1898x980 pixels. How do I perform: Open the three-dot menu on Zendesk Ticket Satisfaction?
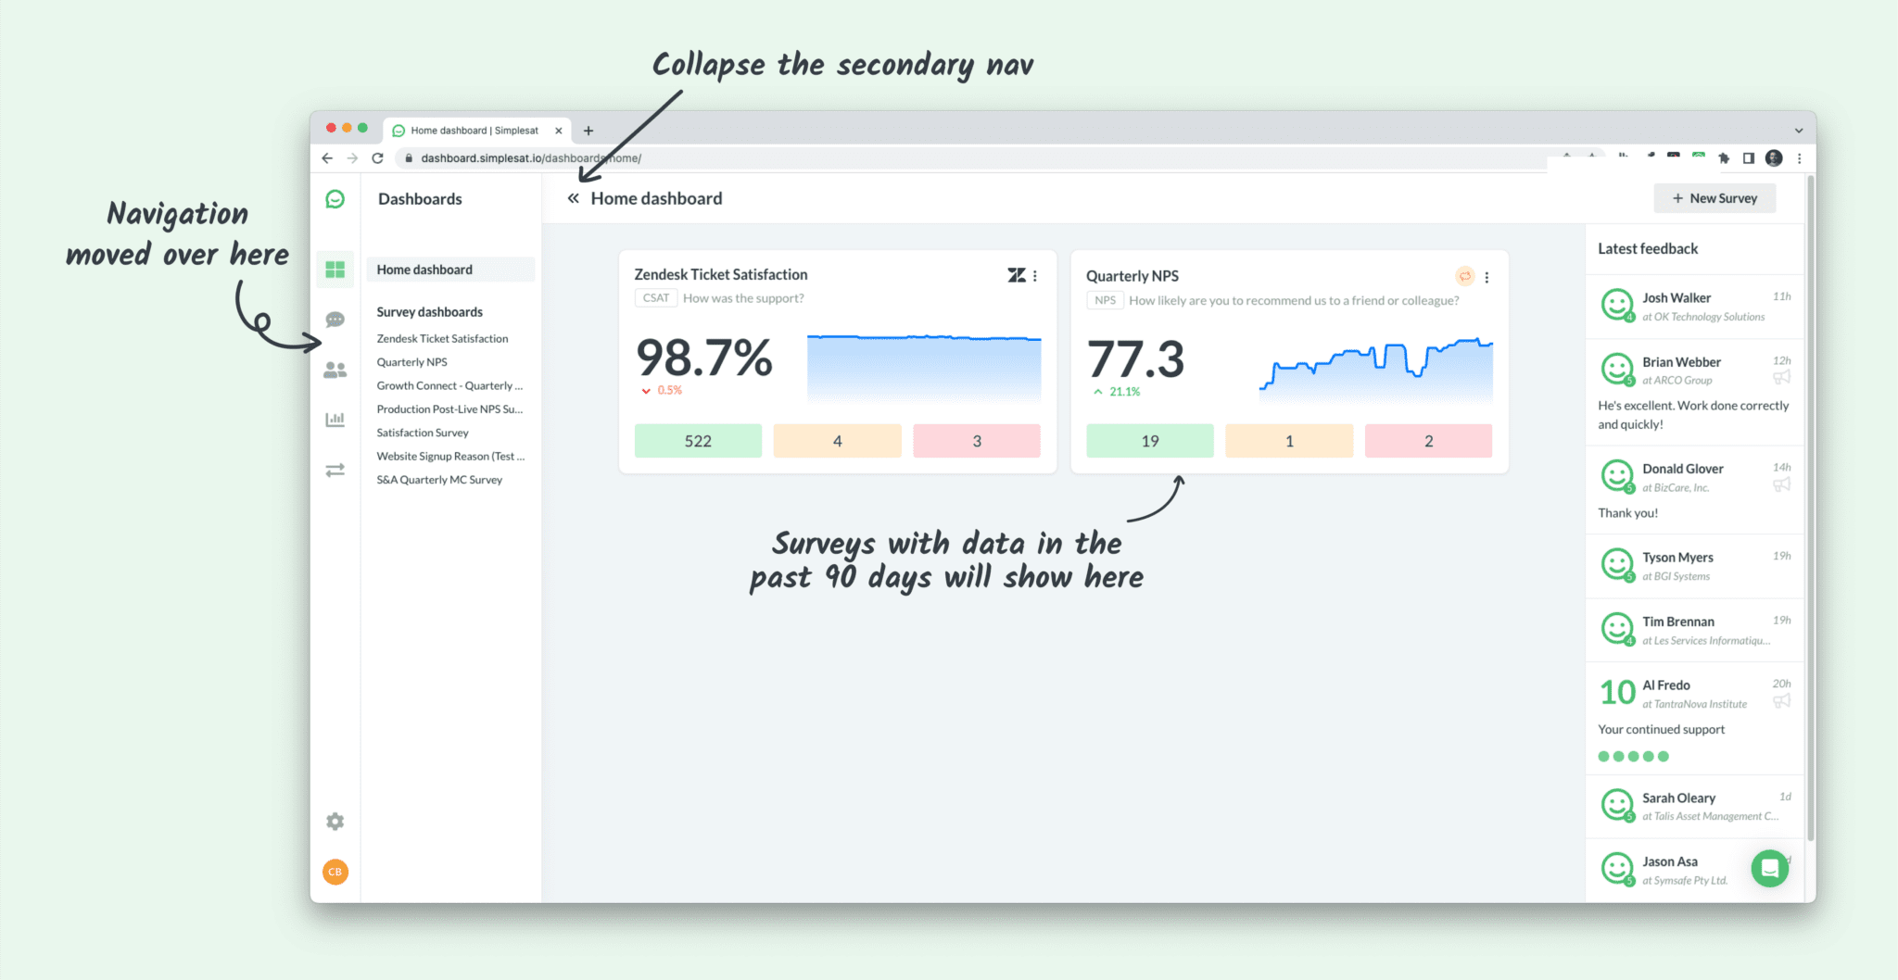point(1037,275)
